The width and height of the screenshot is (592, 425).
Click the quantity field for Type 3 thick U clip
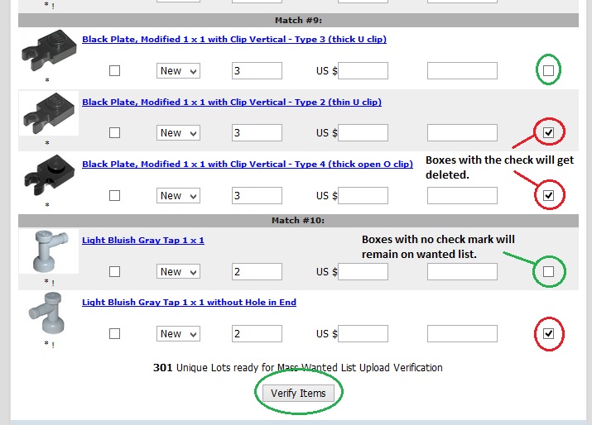pyautogui.click(x=257, y=71)
